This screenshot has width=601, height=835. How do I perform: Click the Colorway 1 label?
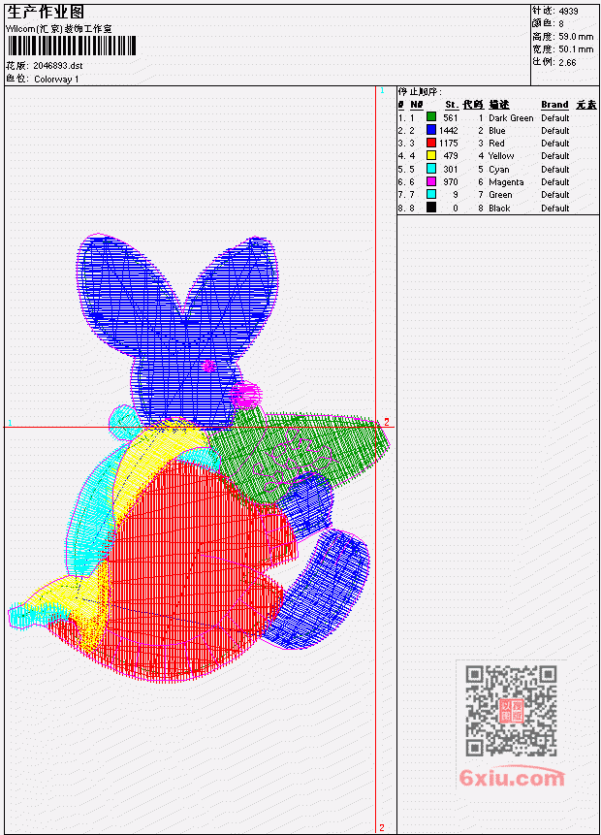(x=56, y=80)
